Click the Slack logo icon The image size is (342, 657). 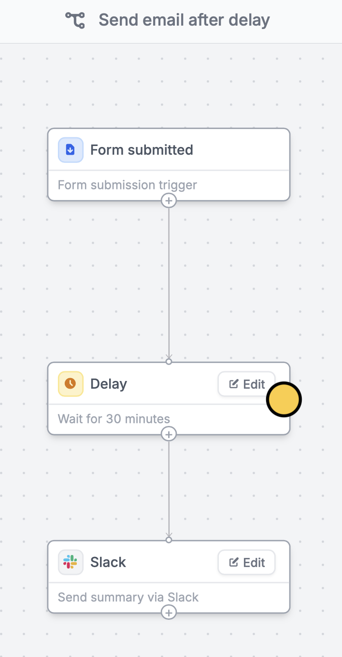pyautogui.click(x=71, y=562)
